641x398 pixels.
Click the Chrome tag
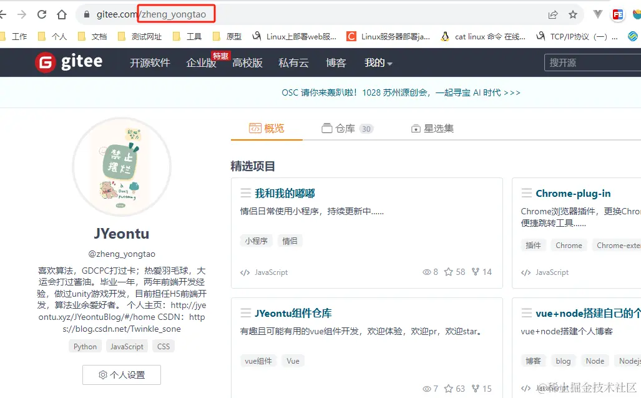point(569,246)
